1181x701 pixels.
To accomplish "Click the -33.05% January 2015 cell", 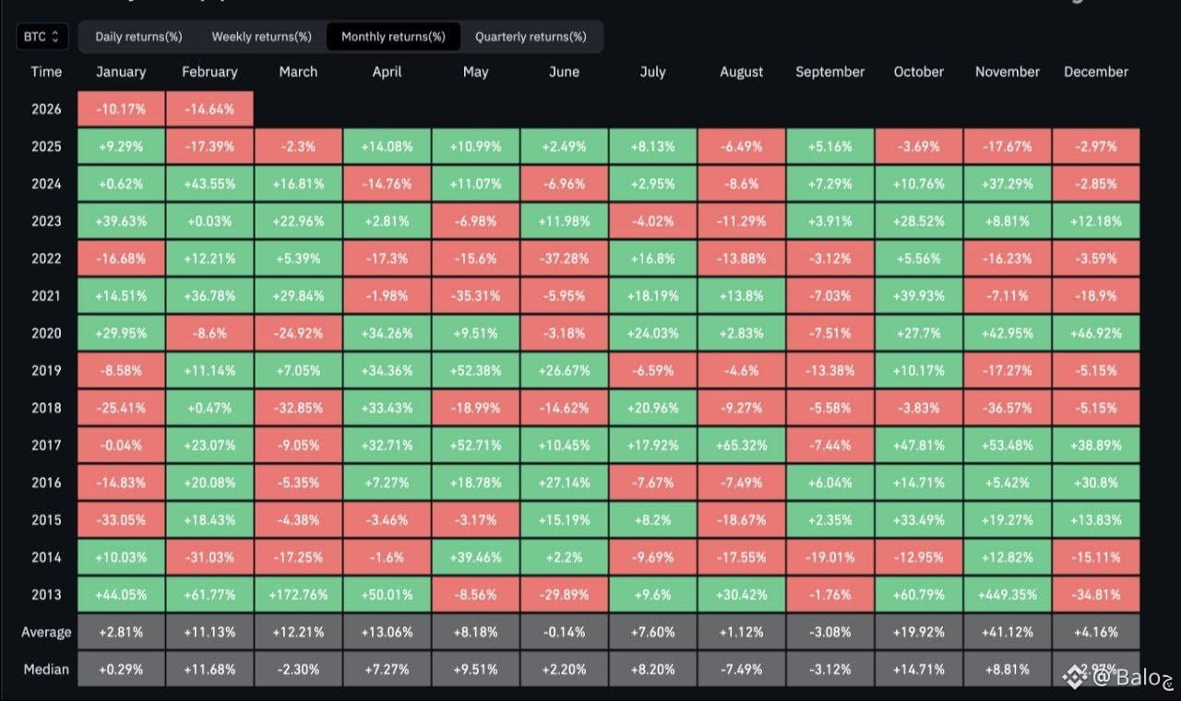I will click(121, 520).
